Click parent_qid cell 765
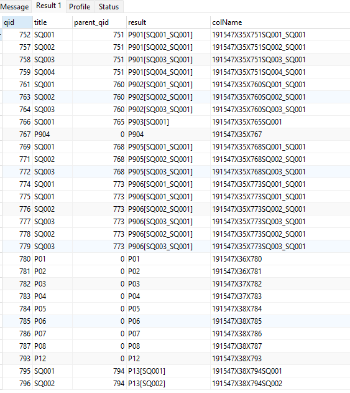Screen dimensions: 350x393 pos(99,122)
